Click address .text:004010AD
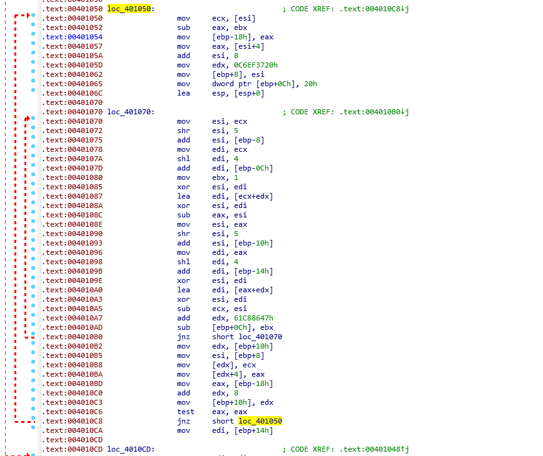 [72, 327]
